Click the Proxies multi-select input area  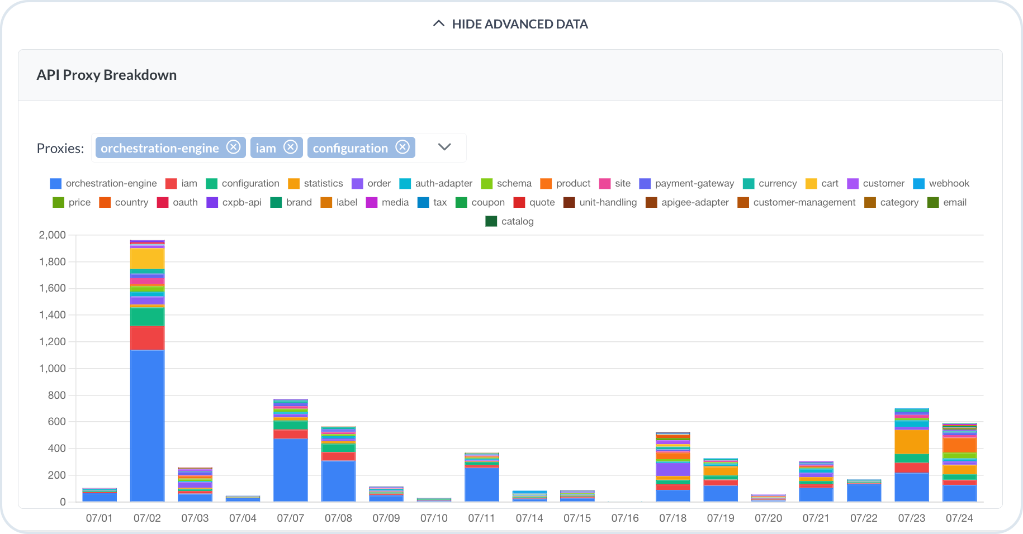pos(278,147)
